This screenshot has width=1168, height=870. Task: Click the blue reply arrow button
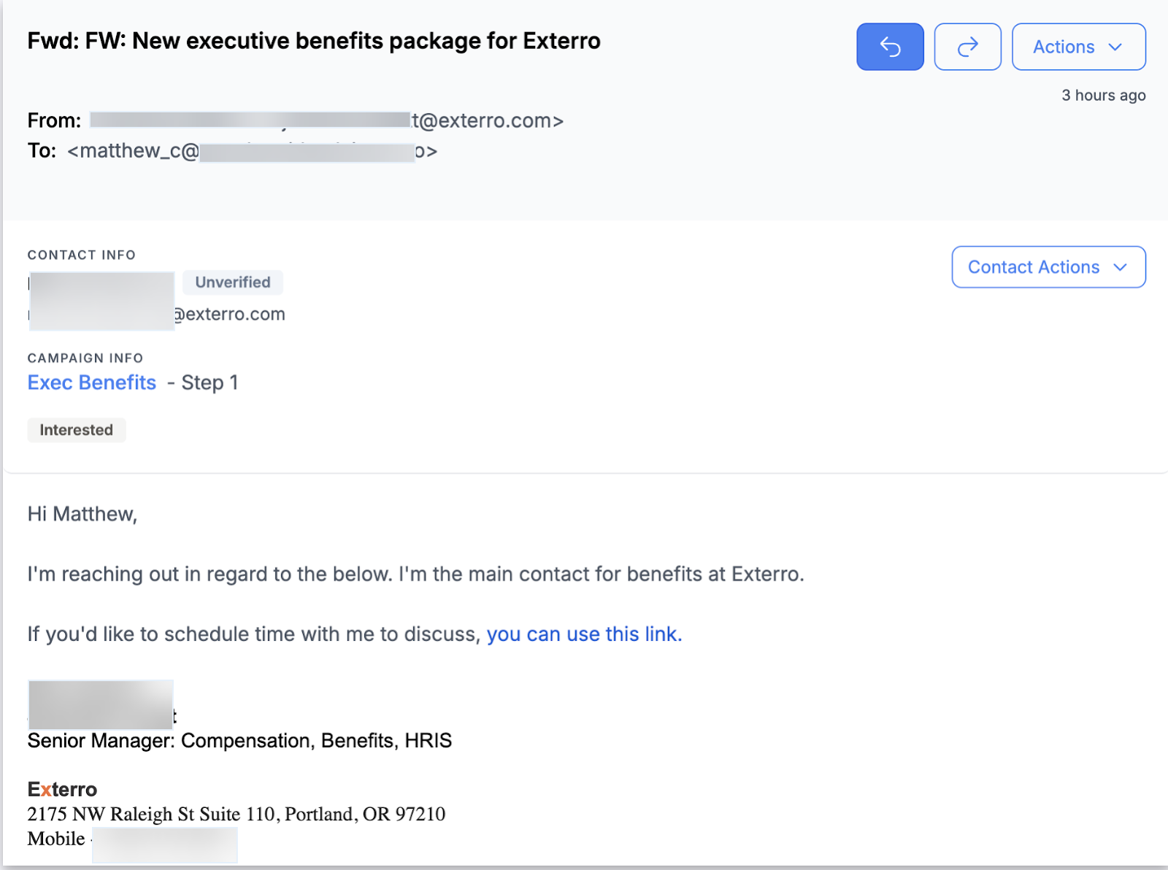[890, 47]
